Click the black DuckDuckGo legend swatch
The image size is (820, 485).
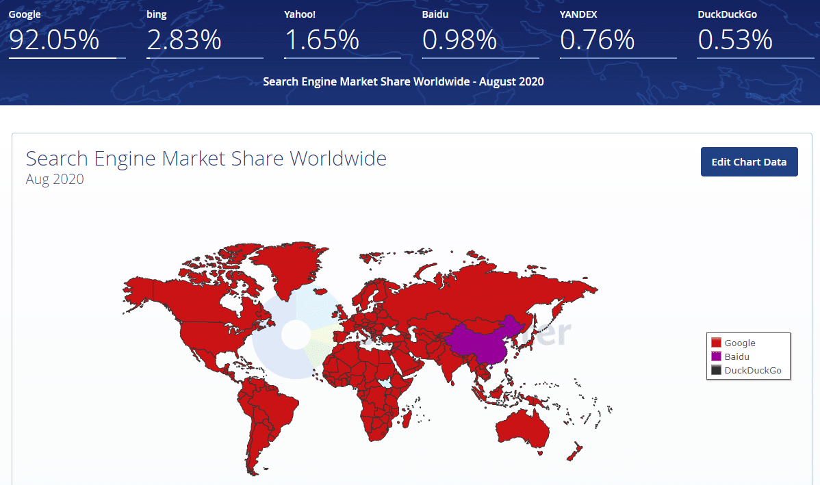(x=716, y=370)
